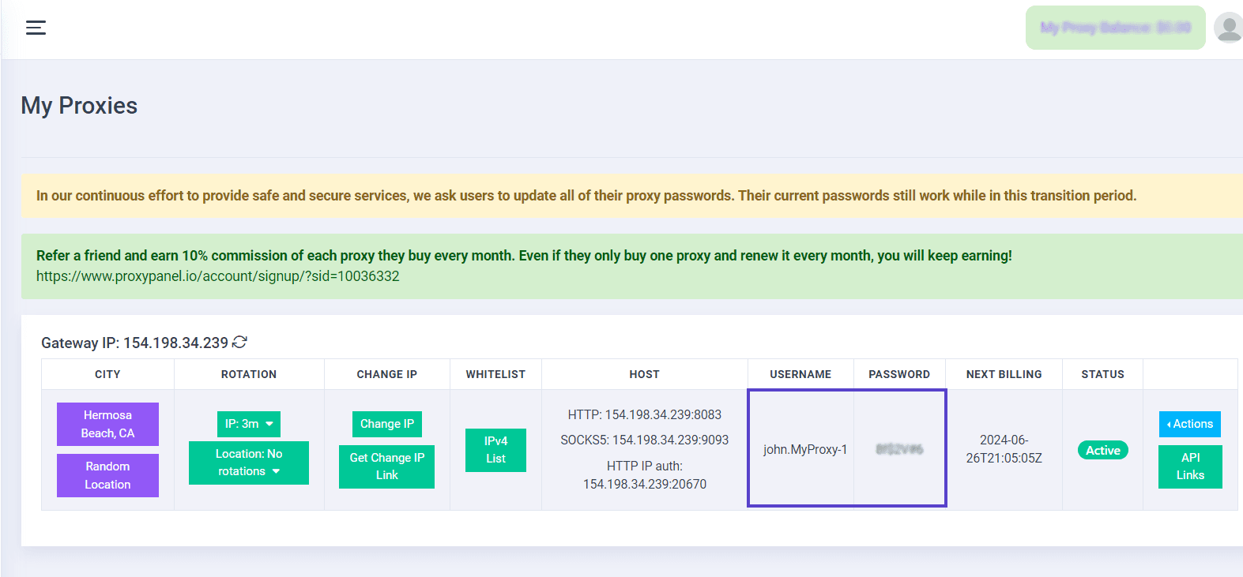
Task: Refresh the Gateway IP icon
Action: point(239,342)
